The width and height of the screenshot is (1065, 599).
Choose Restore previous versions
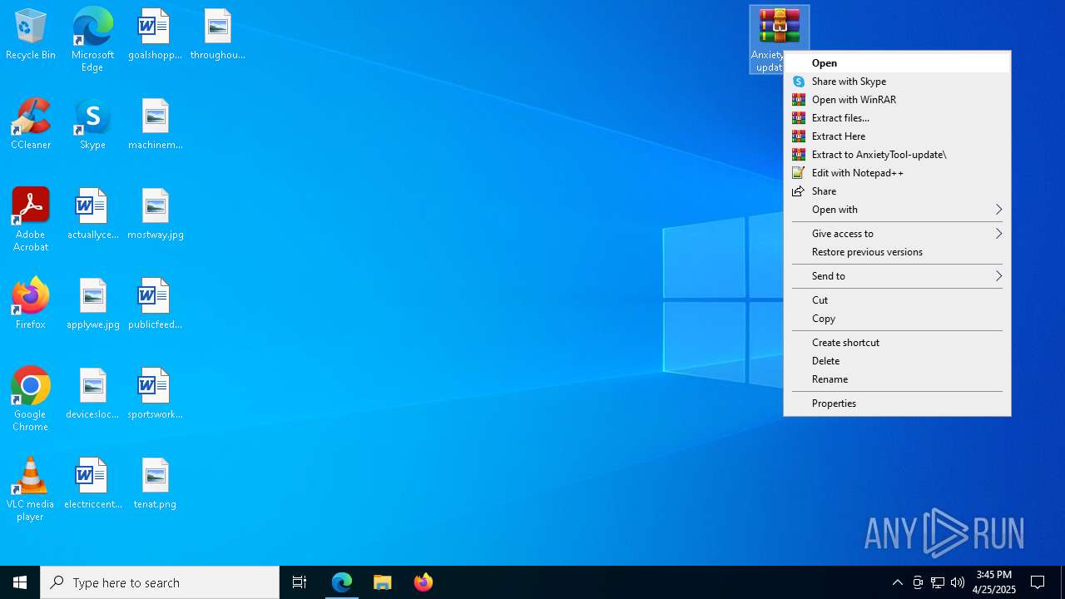tap(897, 252)
